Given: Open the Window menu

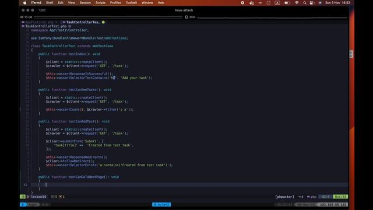Looking at the screenshot, I should click(147, 3).
